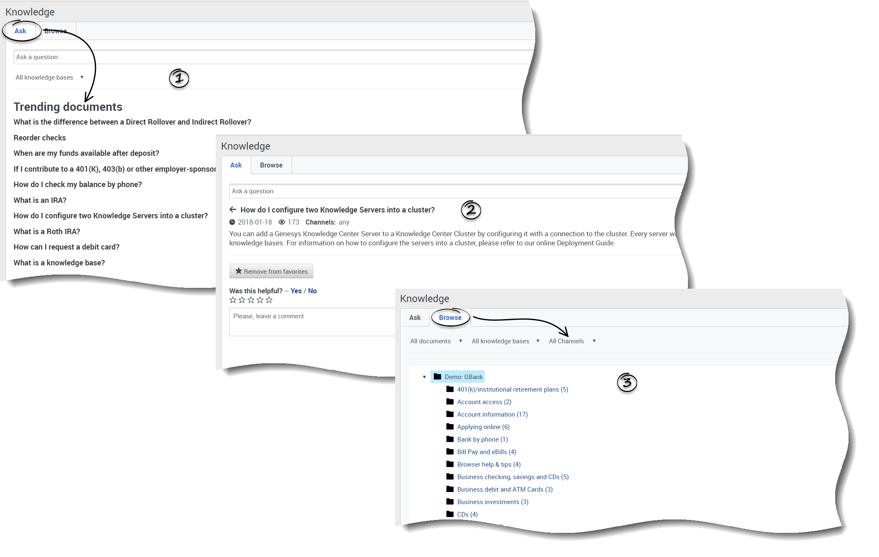This screenshot has height=557, width=879.
Task: Select the circled Ask tab
Action: point(20,31)
